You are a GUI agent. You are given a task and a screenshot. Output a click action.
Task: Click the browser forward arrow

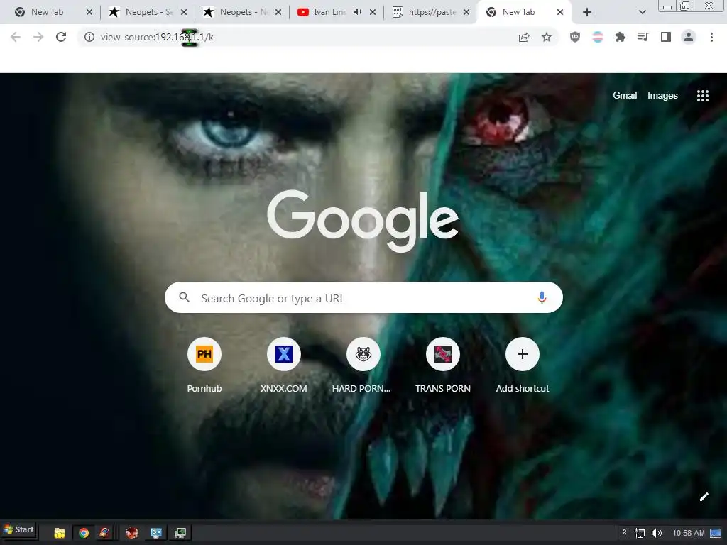(38, 37)
